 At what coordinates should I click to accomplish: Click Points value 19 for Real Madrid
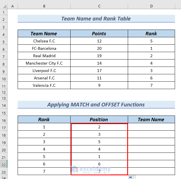click(99, 56)
